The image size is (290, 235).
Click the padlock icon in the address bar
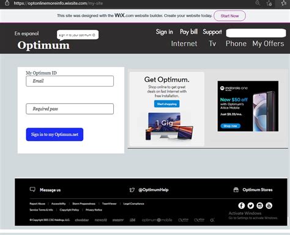[7, 3]
